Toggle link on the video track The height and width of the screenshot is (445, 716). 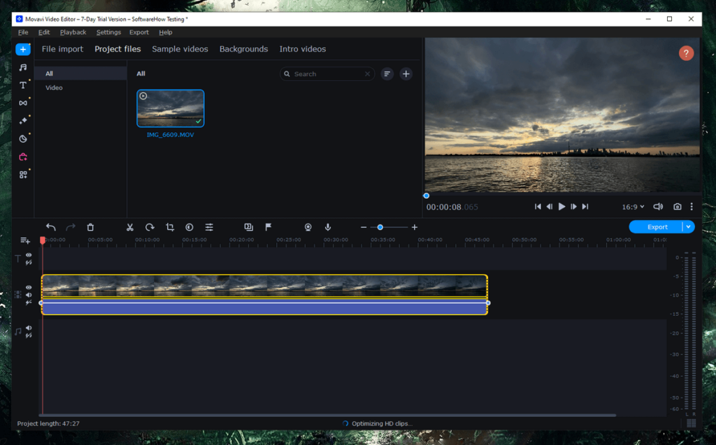click(29, 302)
